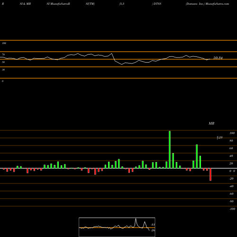Click the -31 value in the mini chart
This screenshot has height=237, width=237.
pyautogui.click(x=153, y=225)
